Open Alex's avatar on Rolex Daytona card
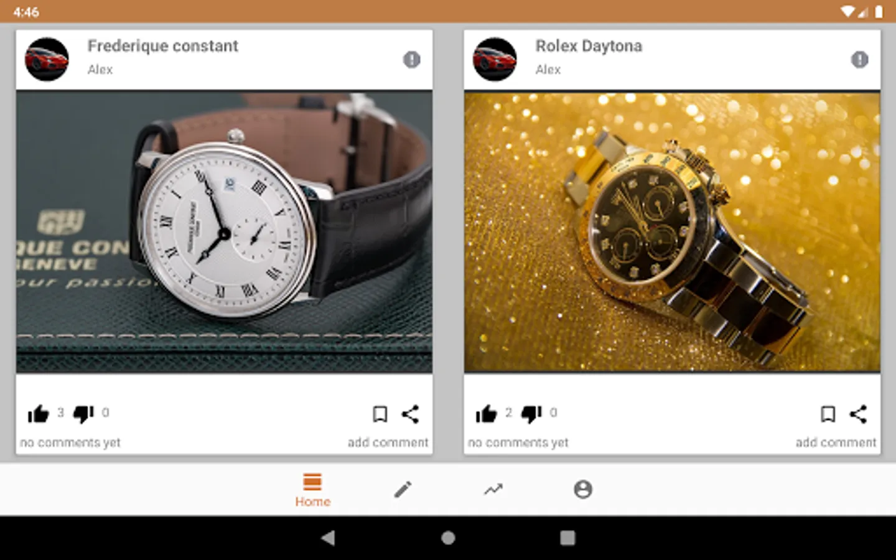896x560 pixels. tap(495, 59)
